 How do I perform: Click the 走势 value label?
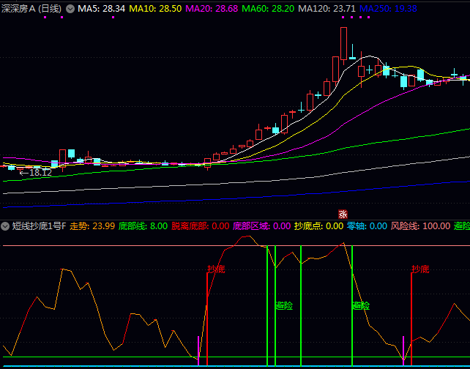click(92, 225)
